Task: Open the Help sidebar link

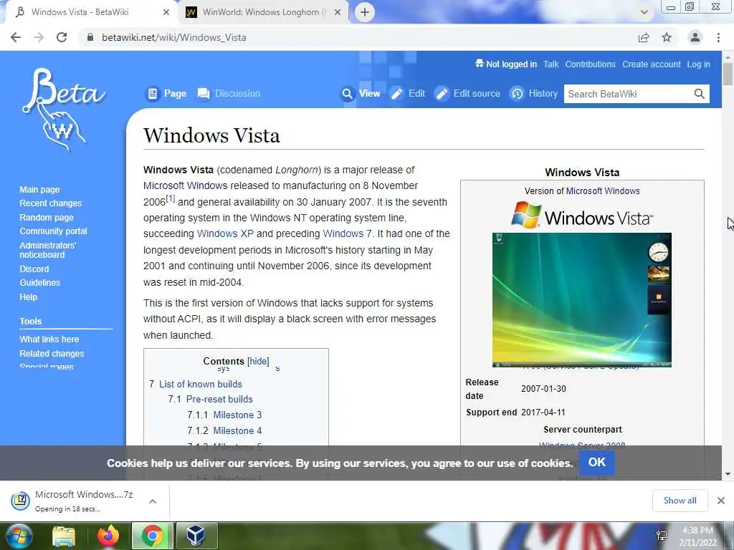Action: coord(29,297)
